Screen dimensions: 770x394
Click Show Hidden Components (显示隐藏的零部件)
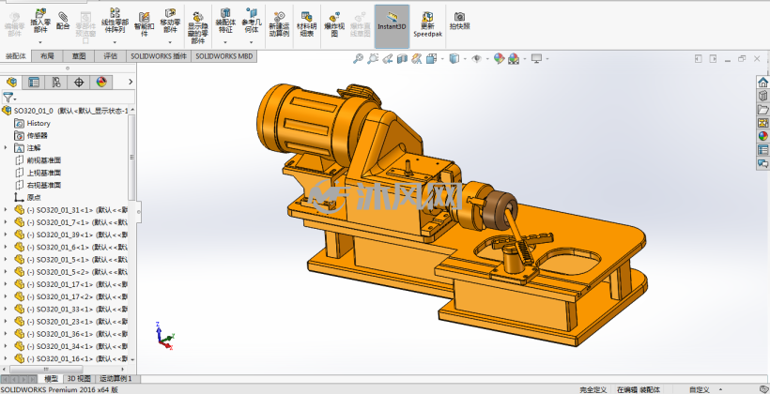[198, 27]
